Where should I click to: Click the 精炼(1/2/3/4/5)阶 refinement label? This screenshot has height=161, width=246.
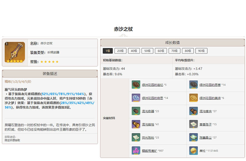[18, 82]
